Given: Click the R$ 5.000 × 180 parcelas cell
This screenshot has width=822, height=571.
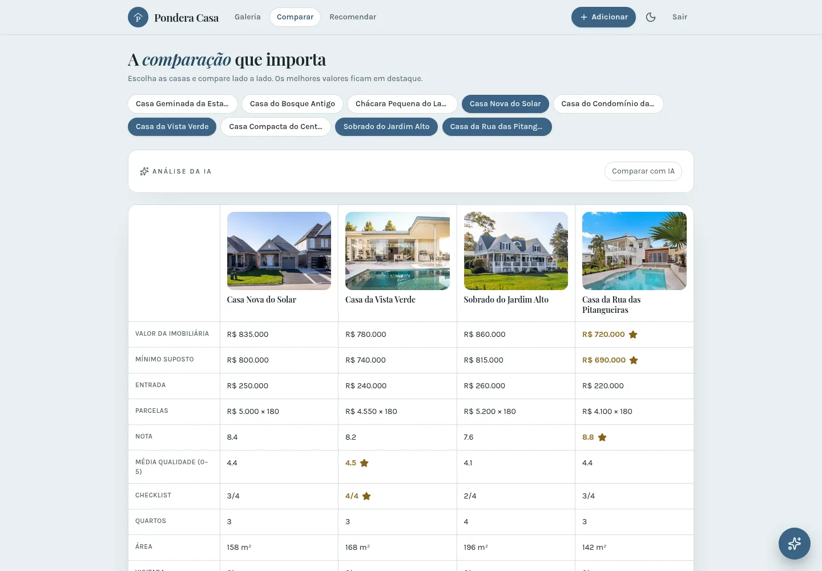Looking at the screenshot, I should pyautogui.click(x=279, y=412).
